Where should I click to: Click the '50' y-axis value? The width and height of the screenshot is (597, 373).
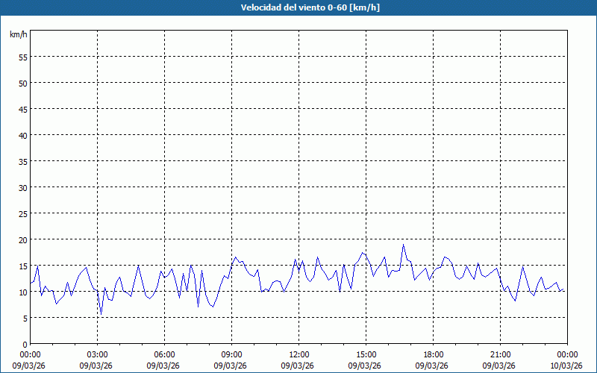point(23,83)
